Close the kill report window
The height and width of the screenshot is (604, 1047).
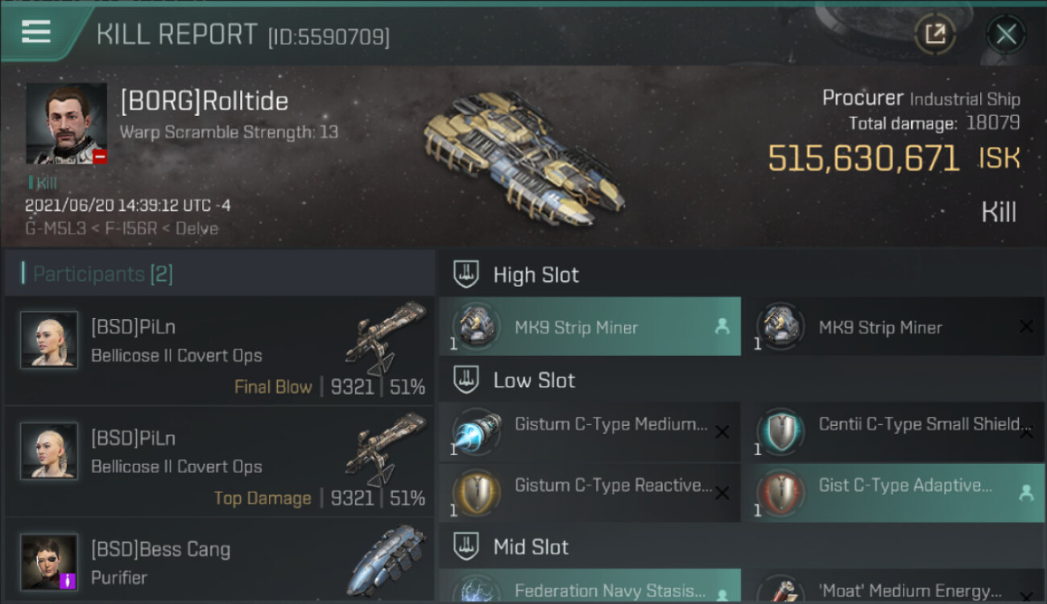1006,34
